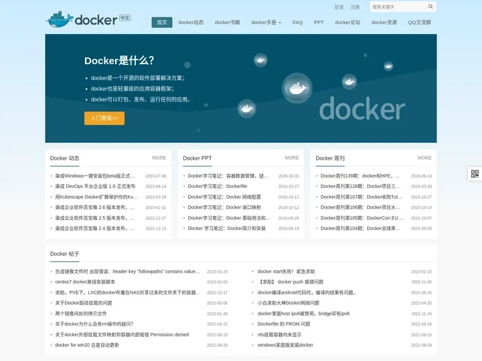Open Docker周刊第105期 DockerCon EU entry
Image resolution: width=482 pixels, height=361 pixels.
[362, 218]
